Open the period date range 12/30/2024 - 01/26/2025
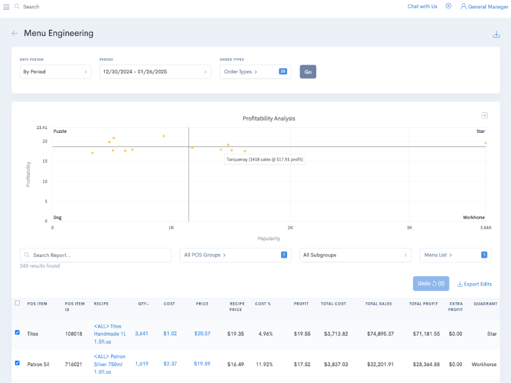The image size is (511, 383). (x=155, y=72)
